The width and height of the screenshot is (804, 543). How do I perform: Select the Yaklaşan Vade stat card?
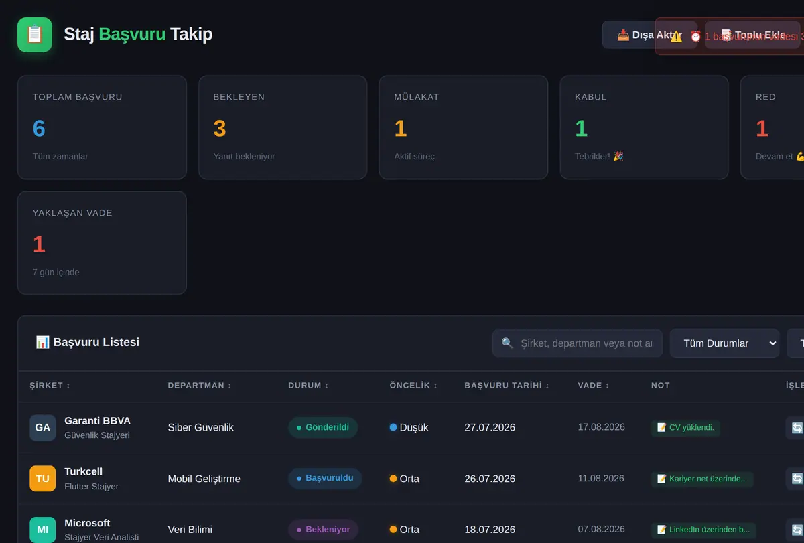102,243
